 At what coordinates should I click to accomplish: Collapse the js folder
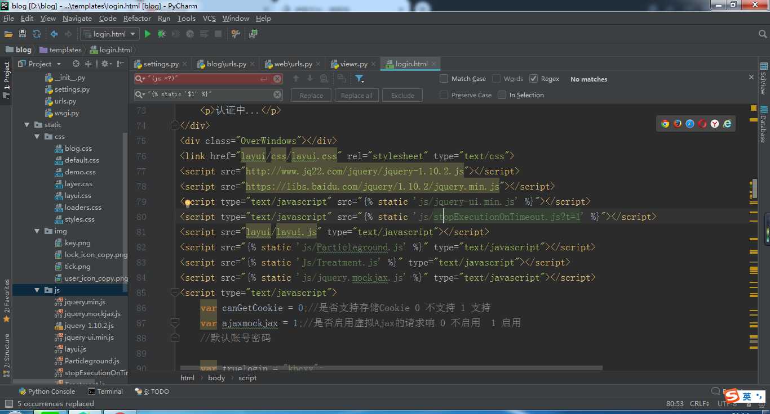[x=37, y=290]
